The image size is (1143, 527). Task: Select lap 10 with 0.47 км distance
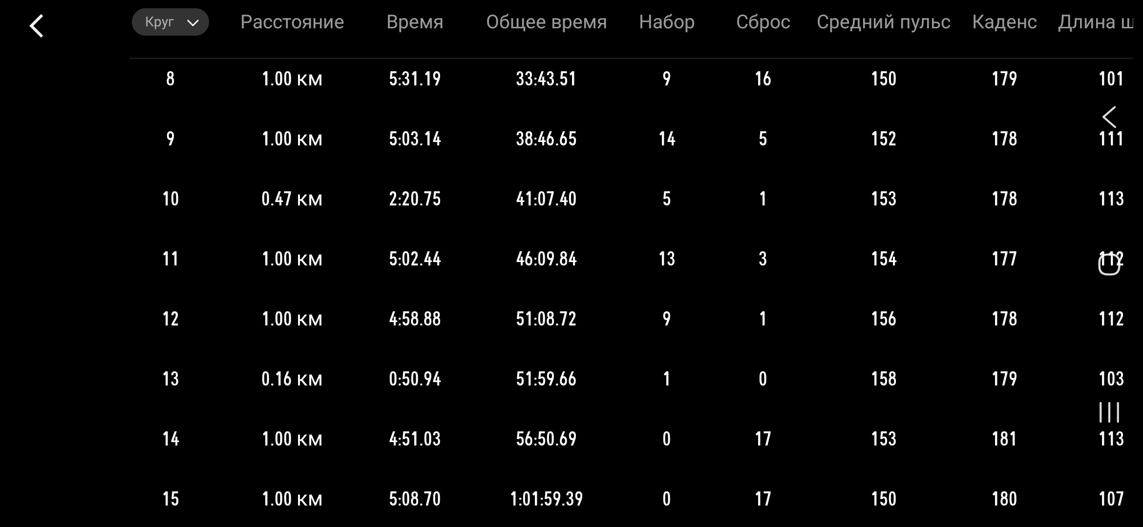[292, 199]
